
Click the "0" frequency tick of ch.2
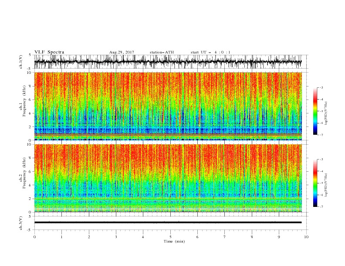pos(30,212)
